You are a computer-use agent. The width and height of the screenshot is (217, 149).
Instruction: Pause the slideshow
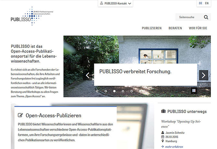[x=194, y=91]
